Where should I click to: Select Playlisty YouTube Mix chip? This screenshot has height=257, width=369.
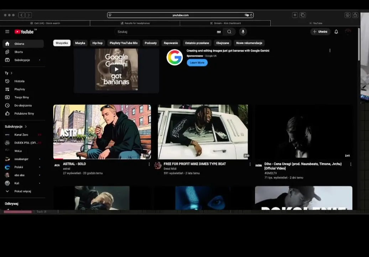click(124, 43)
